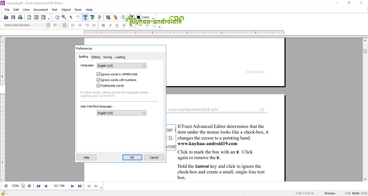This screenshot has height=196, width=368.
Task: Select the Hand pan tool
Action: click(x=57, y=17)
